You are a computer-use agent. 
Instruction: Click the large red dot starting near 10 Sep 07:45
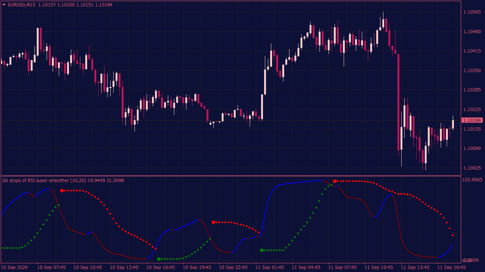tap(62, 191)
